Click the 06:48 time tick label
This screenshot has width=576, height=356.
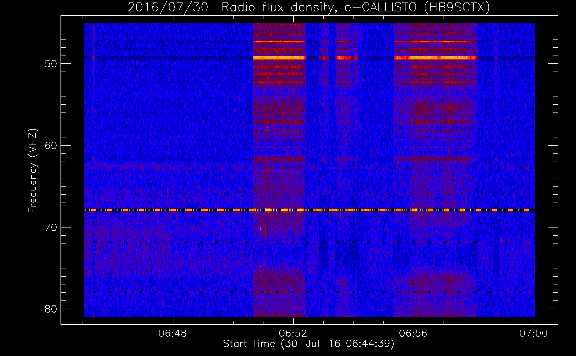coord(173,334)
